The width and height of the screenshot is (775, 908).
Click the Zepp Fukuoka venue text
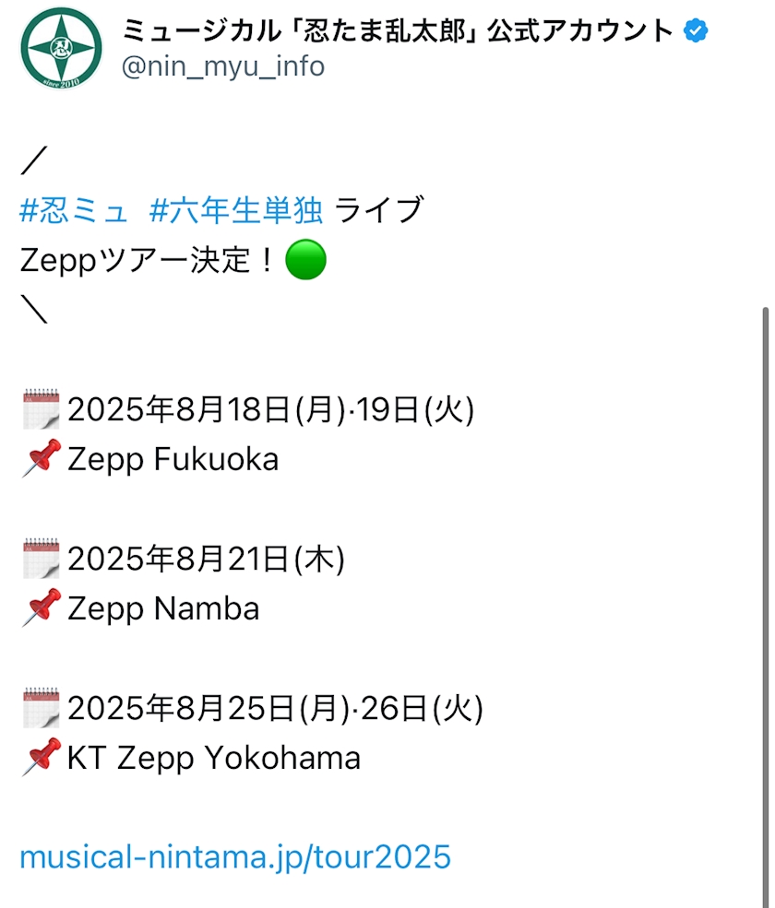[173, 460]
